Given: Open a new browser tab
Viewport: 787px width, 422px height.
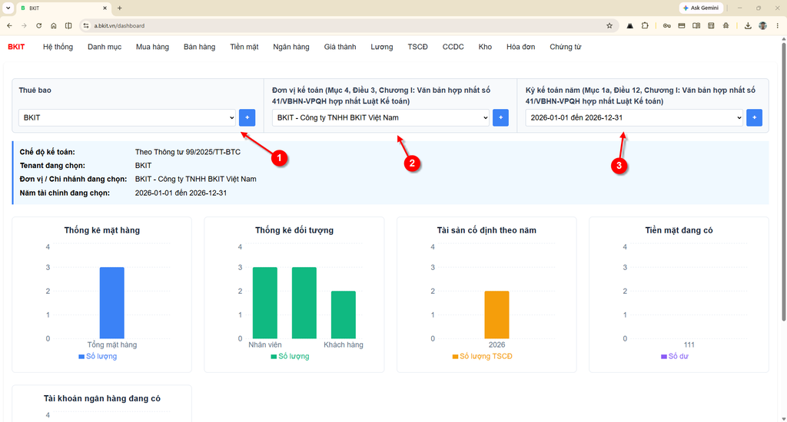Looking at the screenshot, I should (119, 8).
